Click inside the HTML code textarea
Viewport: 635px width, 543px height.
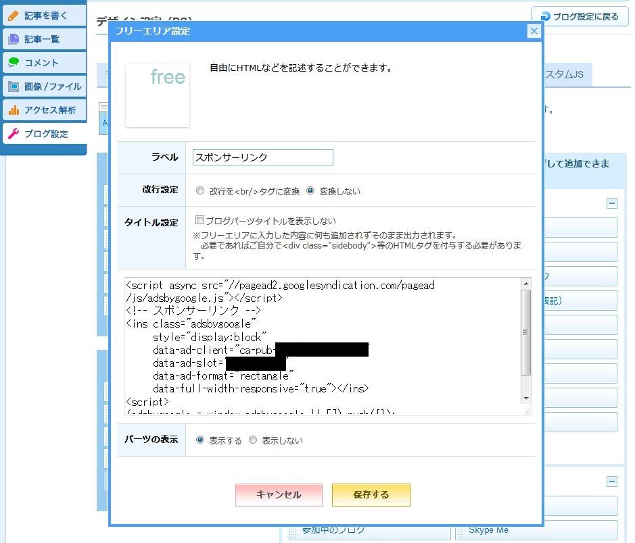click(x=323, y=346)
